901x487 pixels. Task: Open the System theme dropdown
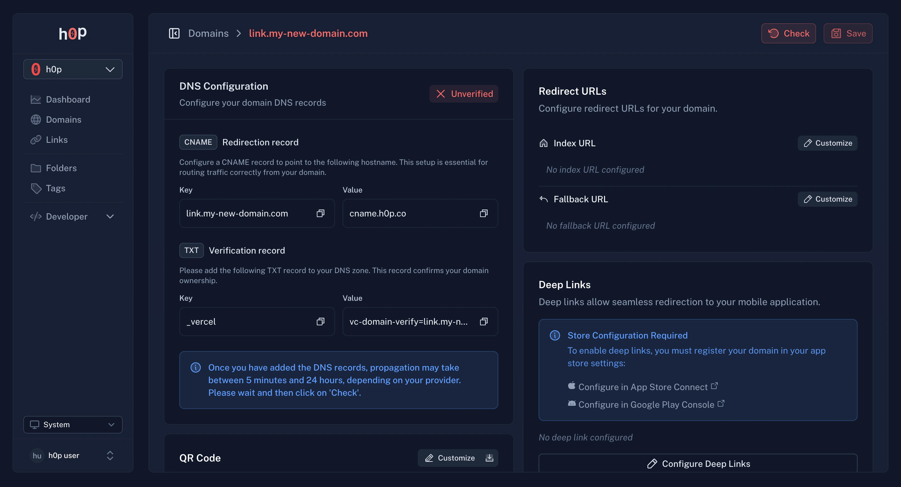(73, 424)
